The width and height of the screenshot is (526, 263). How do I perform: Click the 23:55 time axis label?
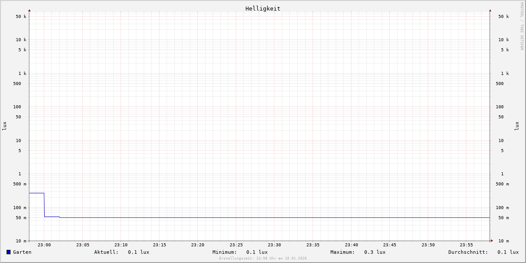[466, 245]
